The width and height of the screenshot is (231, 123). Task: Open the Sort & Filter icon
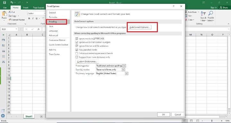(203, 13)
